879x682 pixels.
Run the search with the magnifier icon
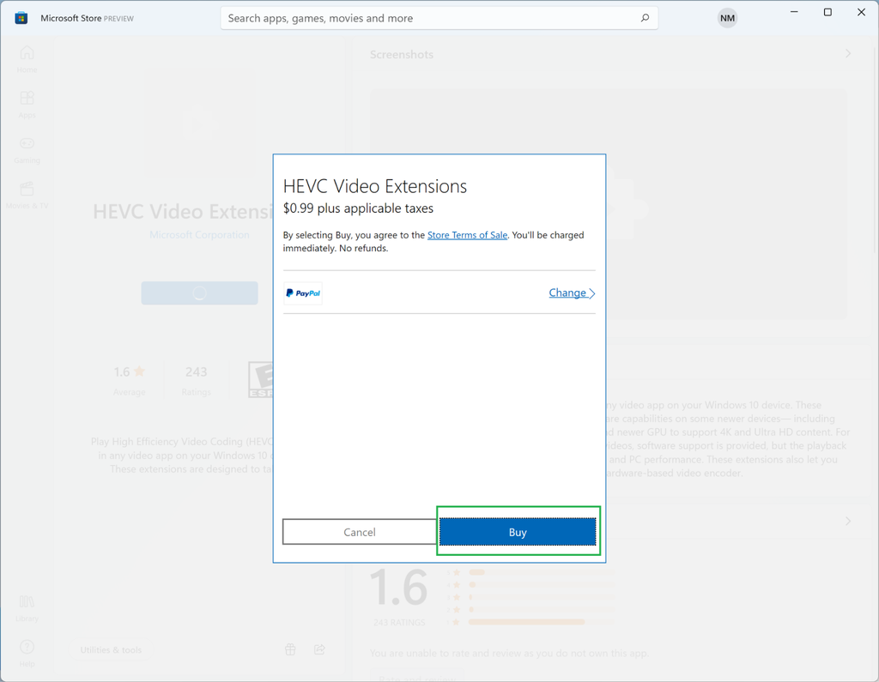coord(645,18)
